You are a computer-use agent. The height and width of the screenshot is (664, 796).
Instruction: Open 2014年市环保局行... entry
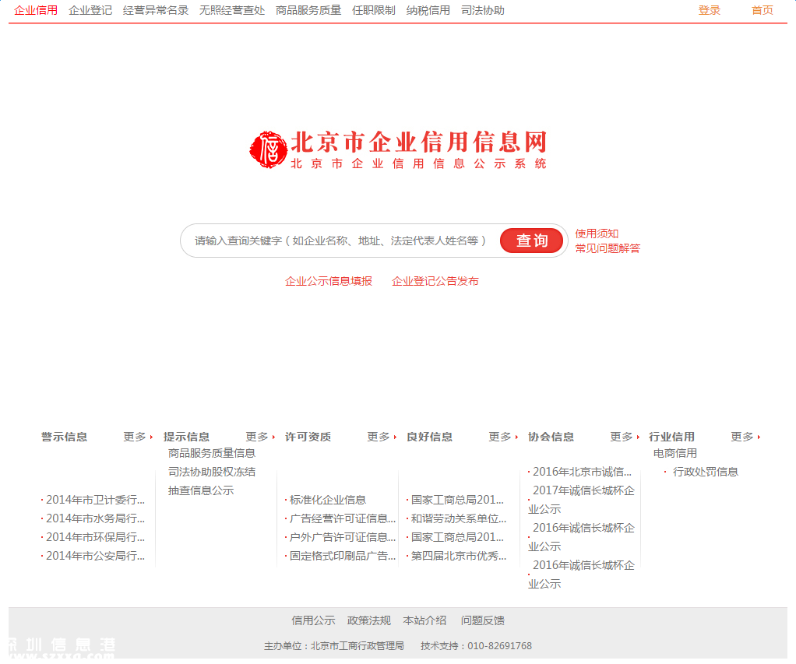[96, 537]
